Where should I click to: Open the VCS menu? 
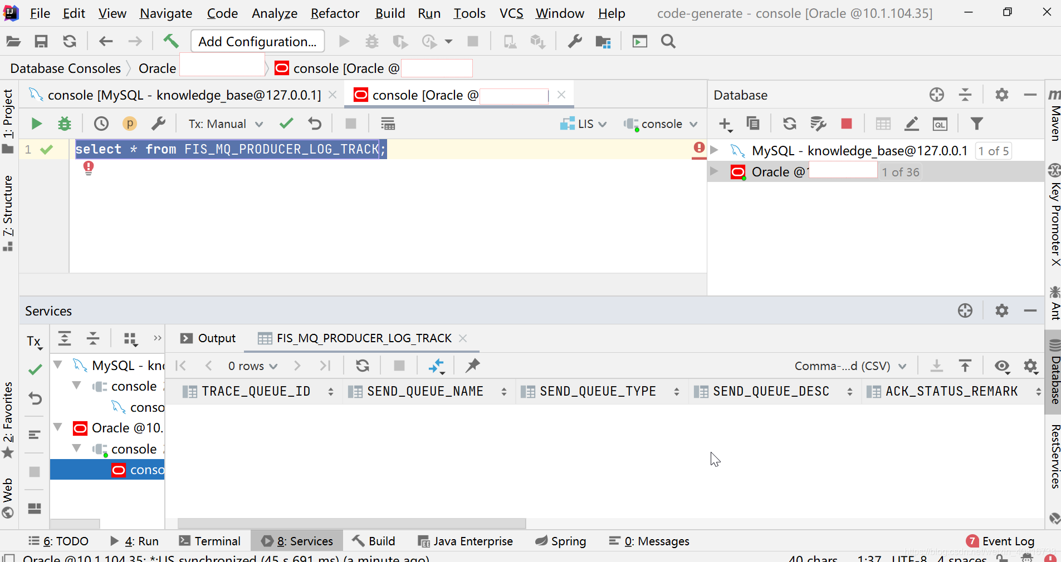click(x=511, y=13)
